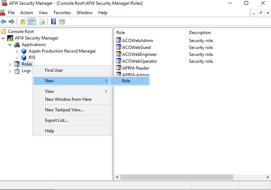Click the horizontal scrollbar right arrow
Screen dimensions: 271x190
[x=267, y=177]
